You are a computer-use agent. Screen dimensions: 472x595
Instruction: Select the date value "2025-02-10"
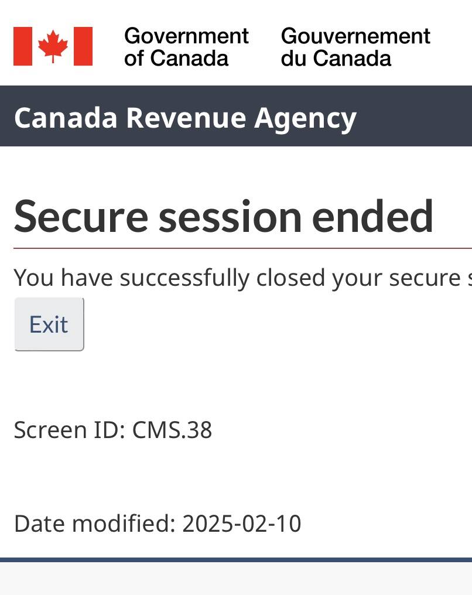pyautogui.click(x=242, y=524)
